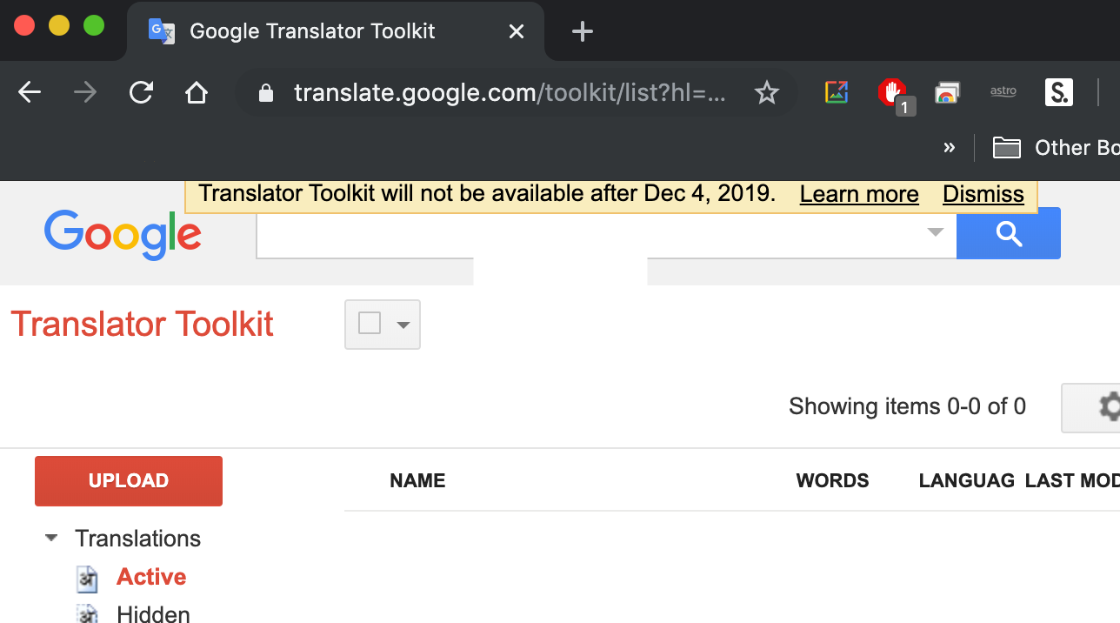Click the UPLOAD button
Viewport: 1120px width, 623px height.
click(129, 481)
